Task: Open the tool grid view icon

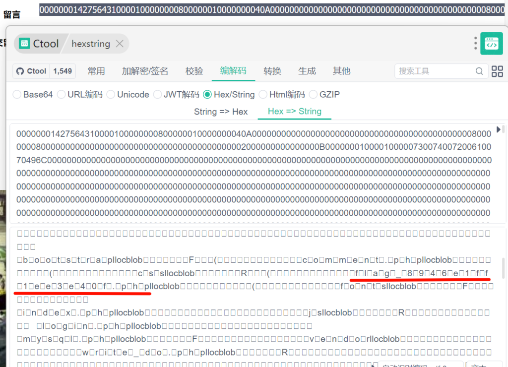Action: [x=497, y=71]
